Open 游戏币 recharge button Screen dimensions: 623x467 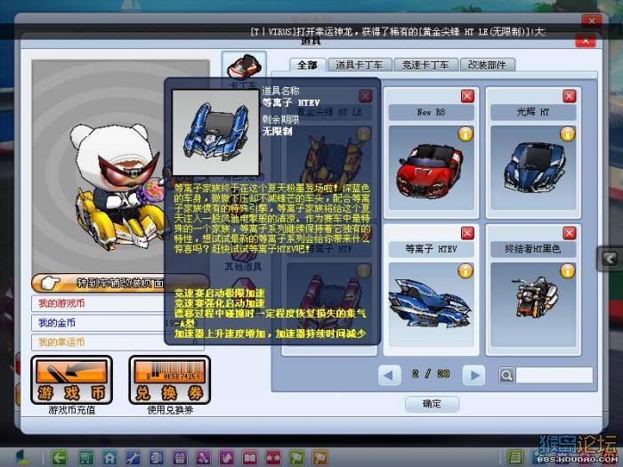point(71,380)
